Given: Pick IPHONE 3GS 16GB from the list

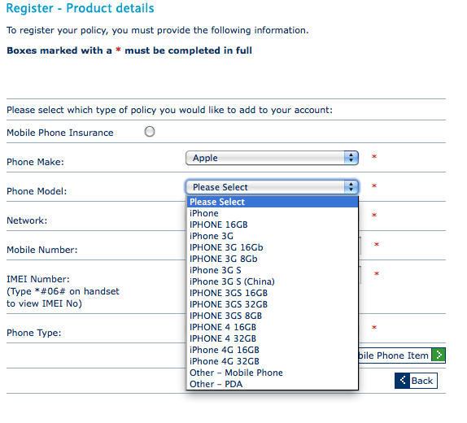Looking at the screenshot, I should pos(273,293).
